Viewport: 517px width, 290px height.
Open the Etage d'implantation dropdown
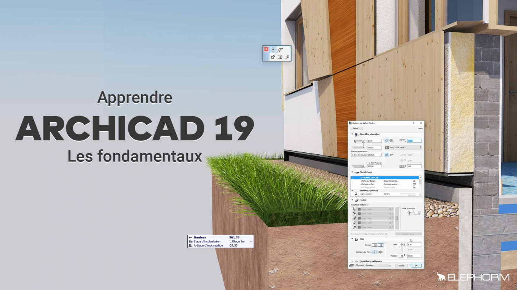[x=366, y=155]
